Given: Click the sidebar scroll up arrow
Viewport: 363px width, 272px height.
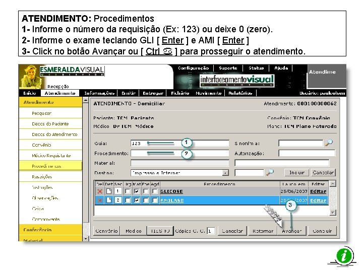Looking at the screenshot, I should click(86, 100).
